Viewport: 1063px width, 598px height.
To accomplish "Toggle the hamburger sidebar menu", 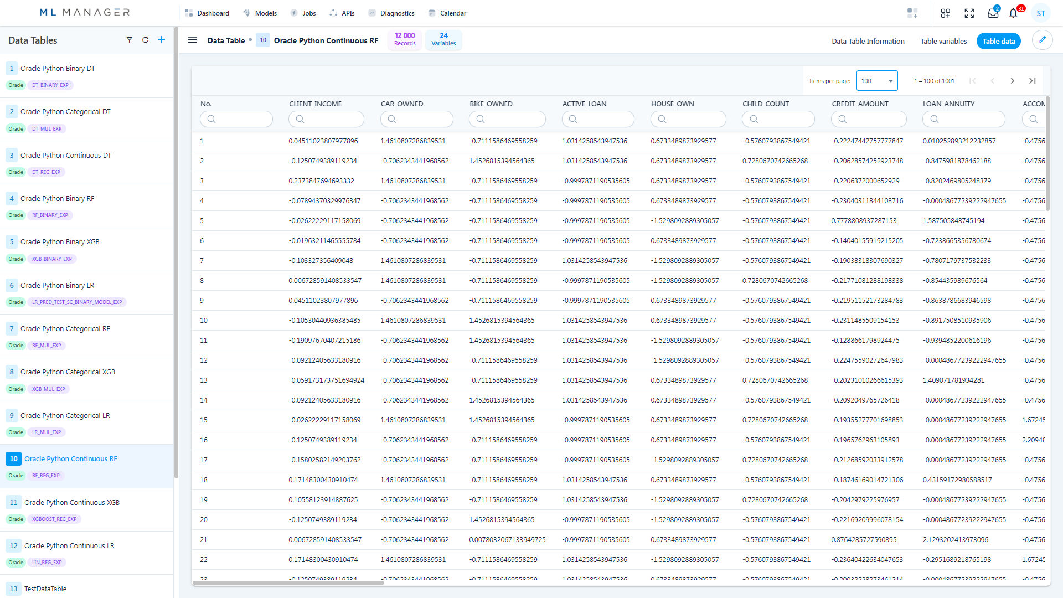I will point(193,40).
